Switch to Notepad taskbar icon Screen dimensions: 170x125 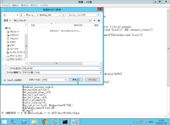point(75,122)
